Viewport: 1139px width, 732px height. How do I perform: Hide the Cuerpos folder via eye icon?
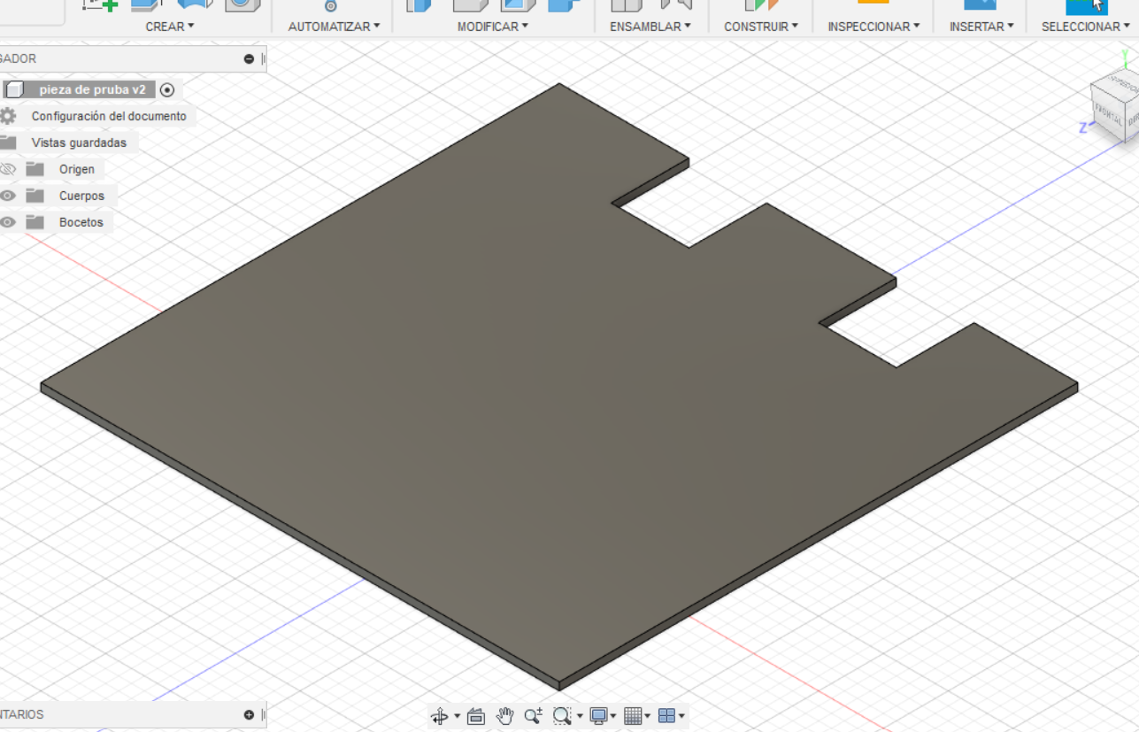[x=8, y=196]
